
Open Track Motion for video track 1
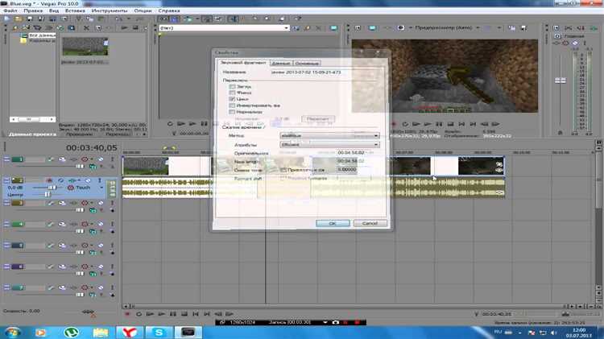pyautogui.click(x=62, y=159)
